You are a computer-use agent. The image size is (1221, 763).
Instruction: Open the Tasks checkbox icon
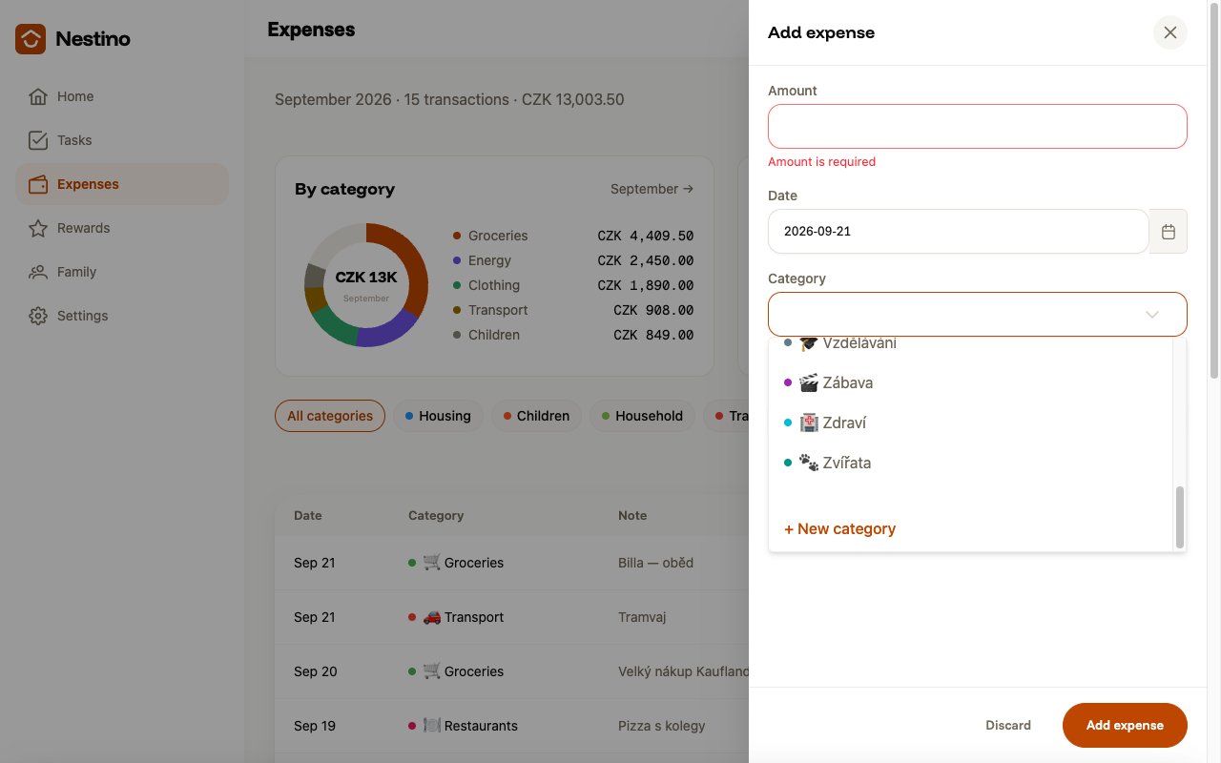[x=38, y=140]
